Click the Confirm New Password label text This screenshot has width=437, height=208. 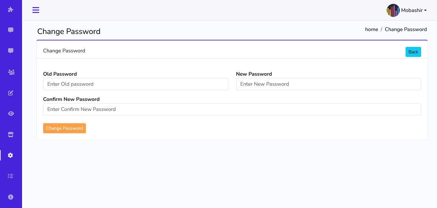(x=71, y=99)
